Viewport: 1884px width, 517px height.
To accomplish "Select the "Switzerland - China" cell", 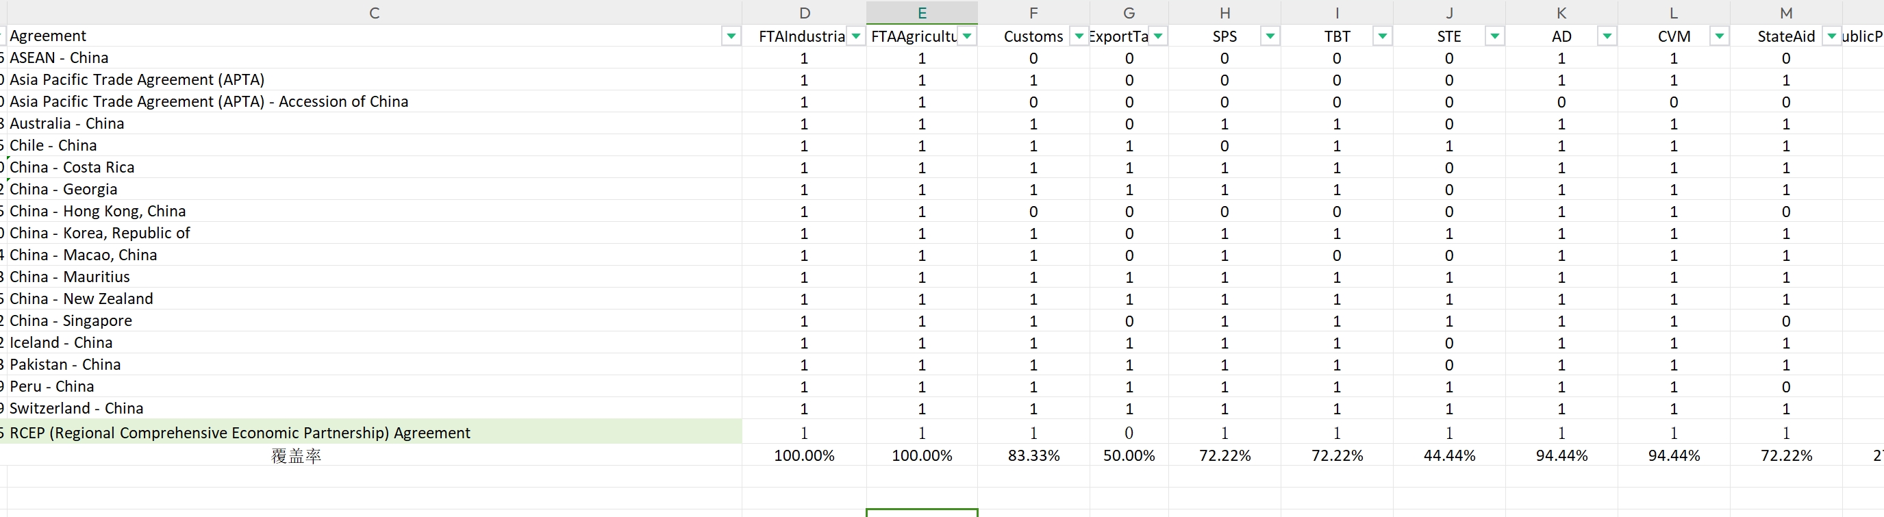I will [374, 409].
